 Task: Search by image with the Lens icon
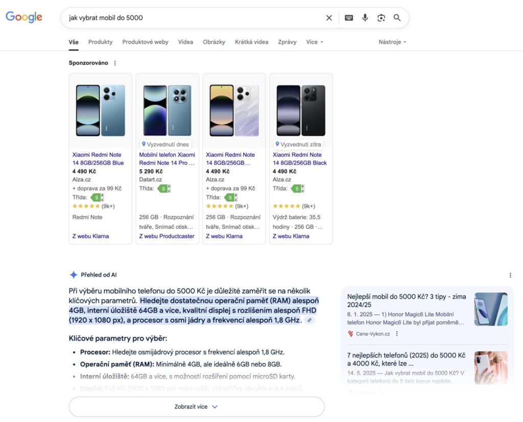pos(381,18)
